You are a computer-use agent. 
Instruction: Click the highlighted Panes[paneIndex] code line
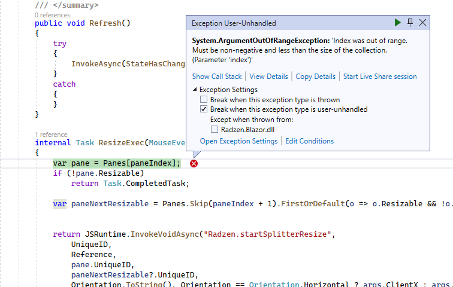click(x=117, y=163)
